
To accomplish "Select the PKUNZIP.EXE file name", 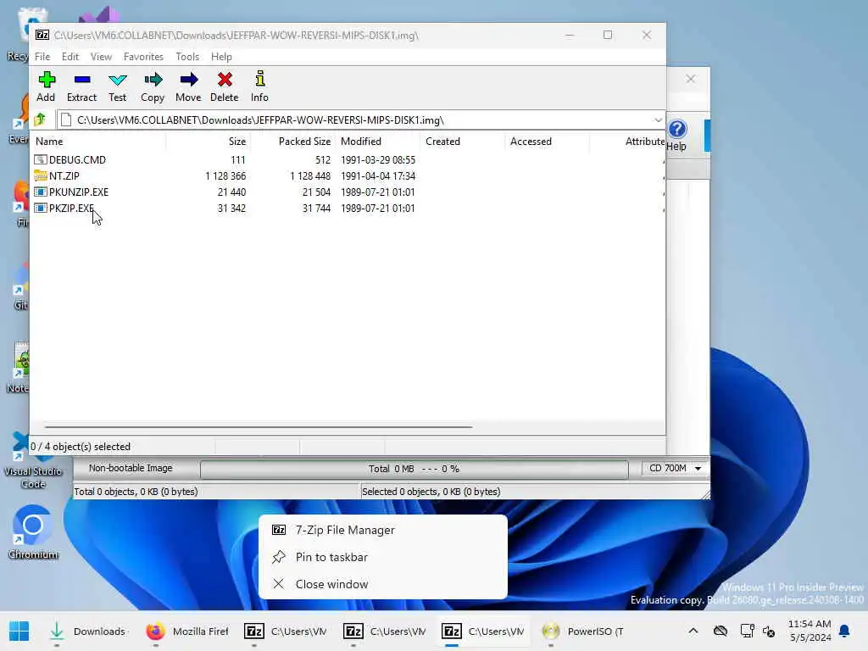I will (x=79, y=192).
